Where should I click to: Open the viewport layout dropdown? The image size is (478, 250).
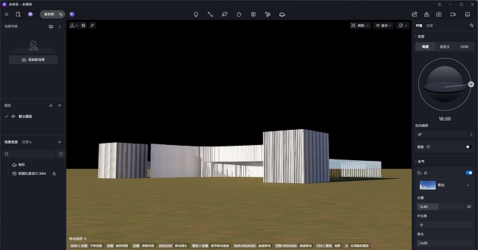[x=402, y=26]
